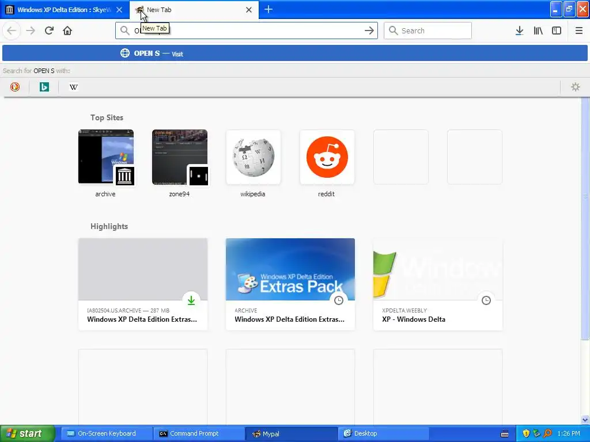Viewport: 590px width, 442px height.
Task: Switch to On-Screen Keyboard taskbar button
Action: click(106, 433)
